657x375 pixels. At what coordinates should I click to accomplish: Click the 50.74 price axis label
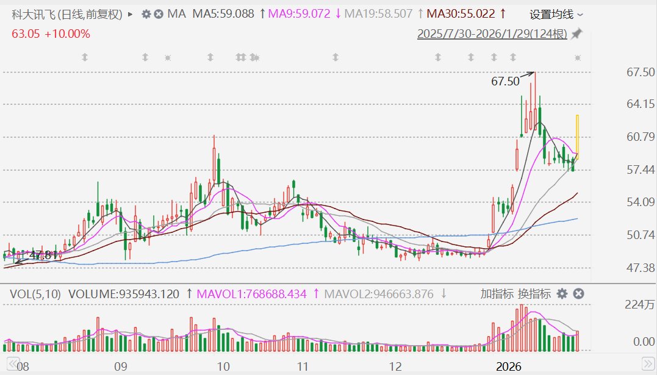pos(641,235)
